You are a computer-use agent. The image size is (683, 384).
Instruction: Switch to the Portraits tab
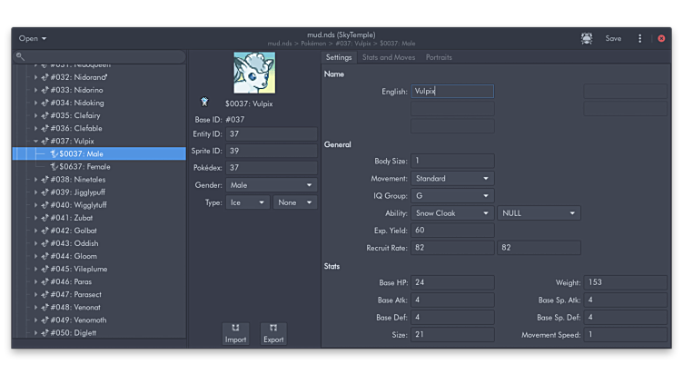439,57
